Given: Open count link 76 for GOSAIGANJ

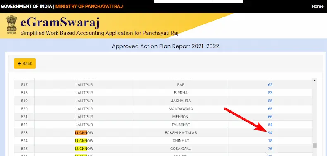Looking at the screenshot, I should 270,149.
